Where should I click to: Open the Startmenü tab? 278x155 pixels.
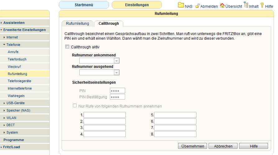pos(84,5)
